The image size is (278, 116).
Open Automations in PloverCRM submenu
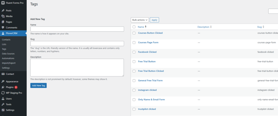coord(8,58)
